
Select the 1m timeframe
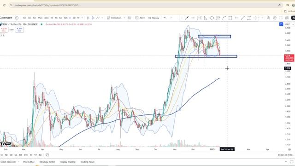pos(24,18)
